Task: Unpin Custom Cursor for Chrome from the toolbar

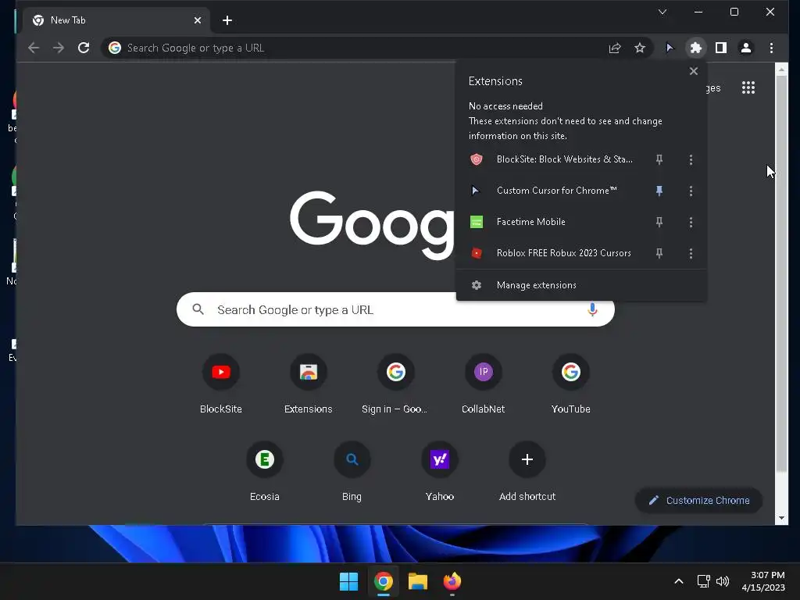Action: click(x=659, y=191)
